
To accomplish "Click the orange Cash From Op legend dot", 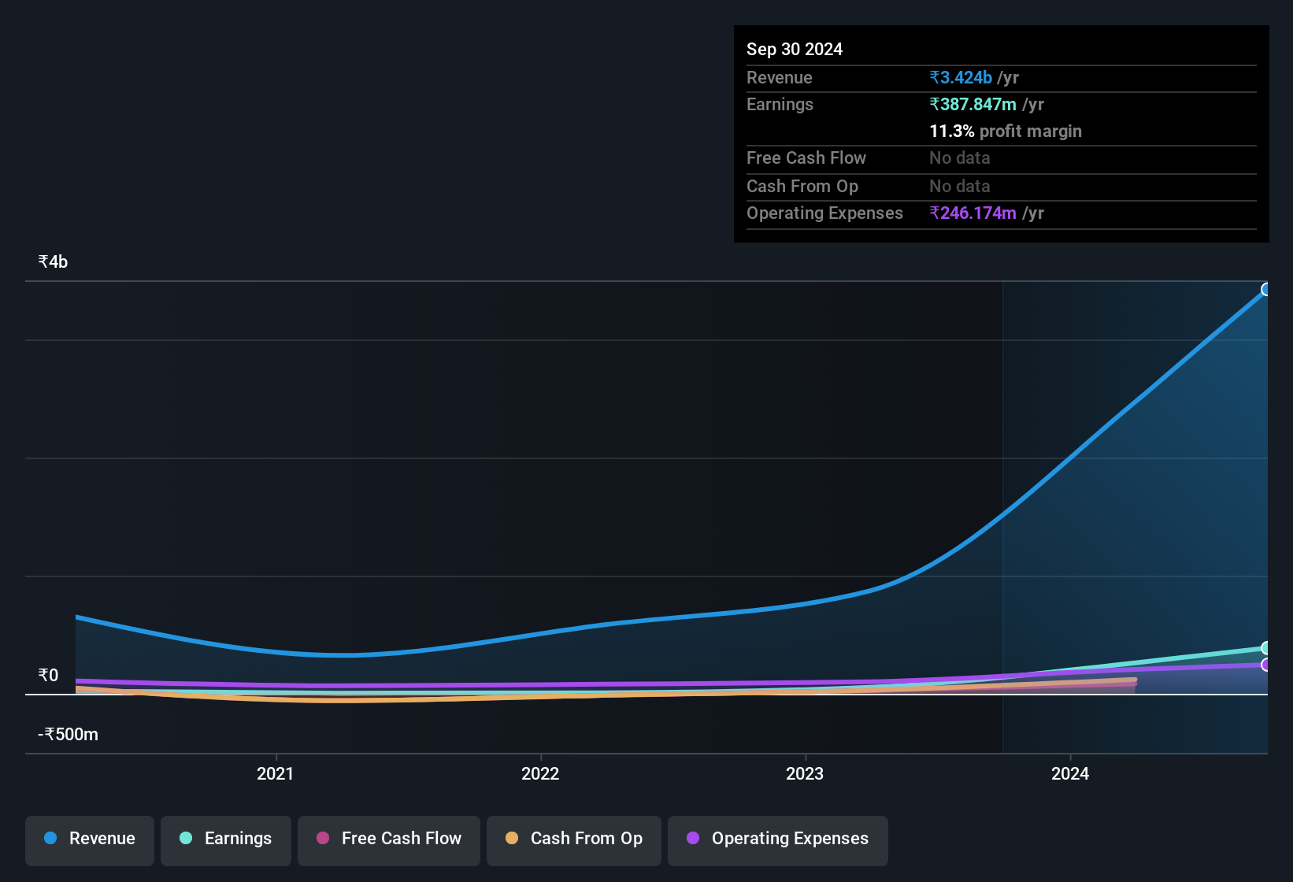I will pos(512,839).
